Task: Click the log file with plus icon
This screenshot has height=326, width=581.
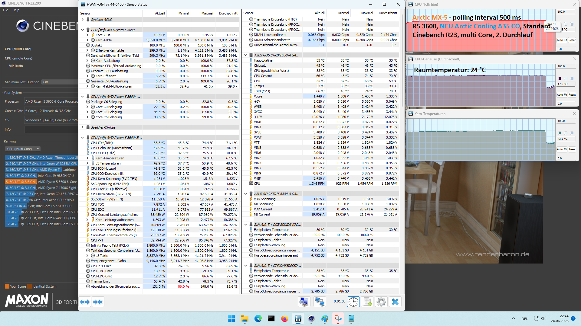Action: click(367, 302)
